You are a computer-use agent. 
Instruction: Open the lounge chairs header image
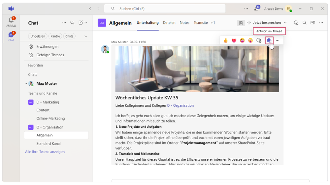pyautogui.click(x=197, y=69)
